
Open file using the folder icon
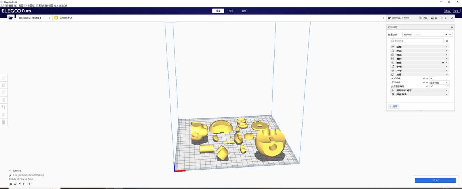click(11, 18)
